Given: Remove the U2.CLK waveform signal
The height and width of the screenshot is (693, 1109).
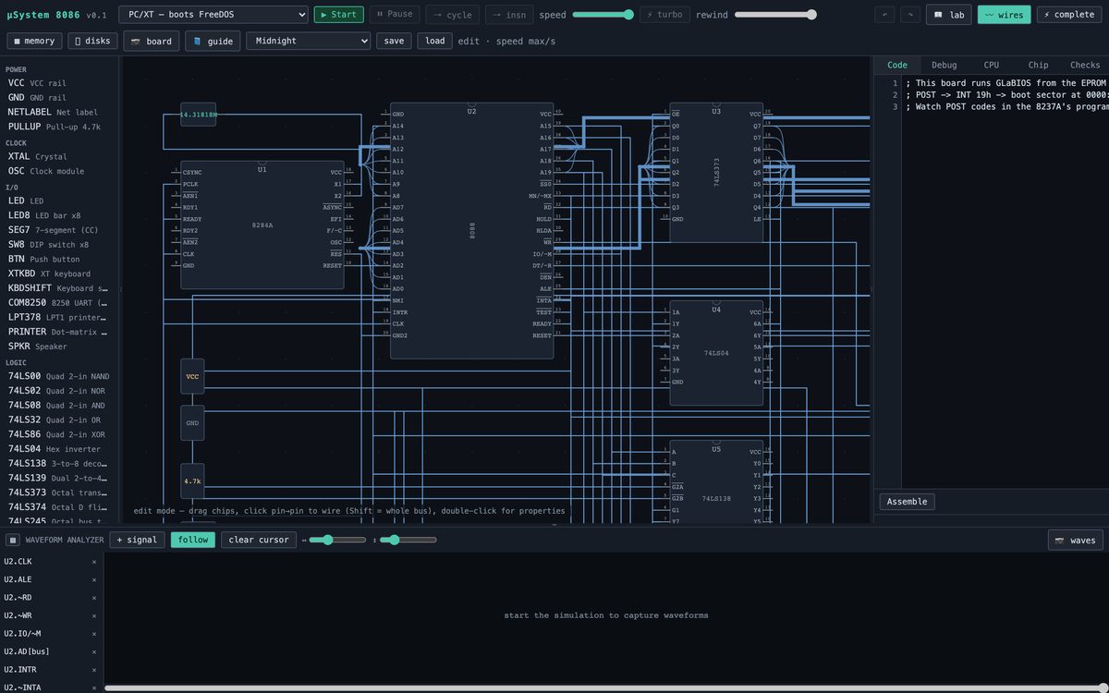Looking at the screenshot, I should 94,562.
